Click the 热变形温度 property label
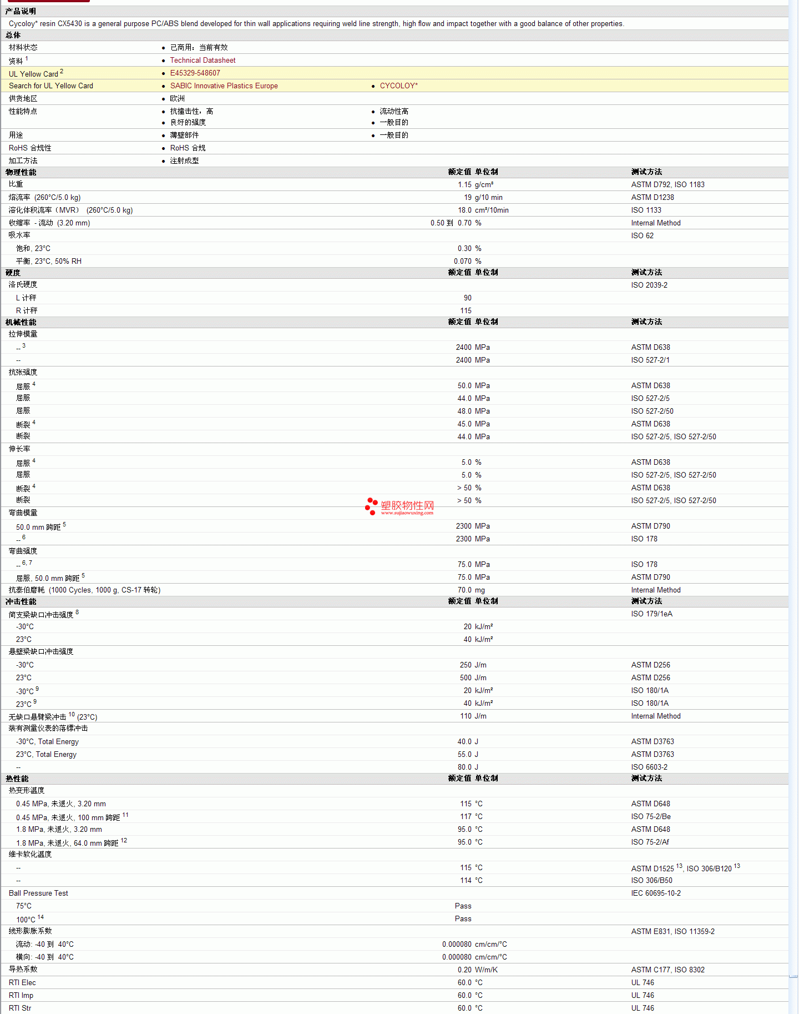The width and height of the screenshot is (799, 1014). point(27,791)
